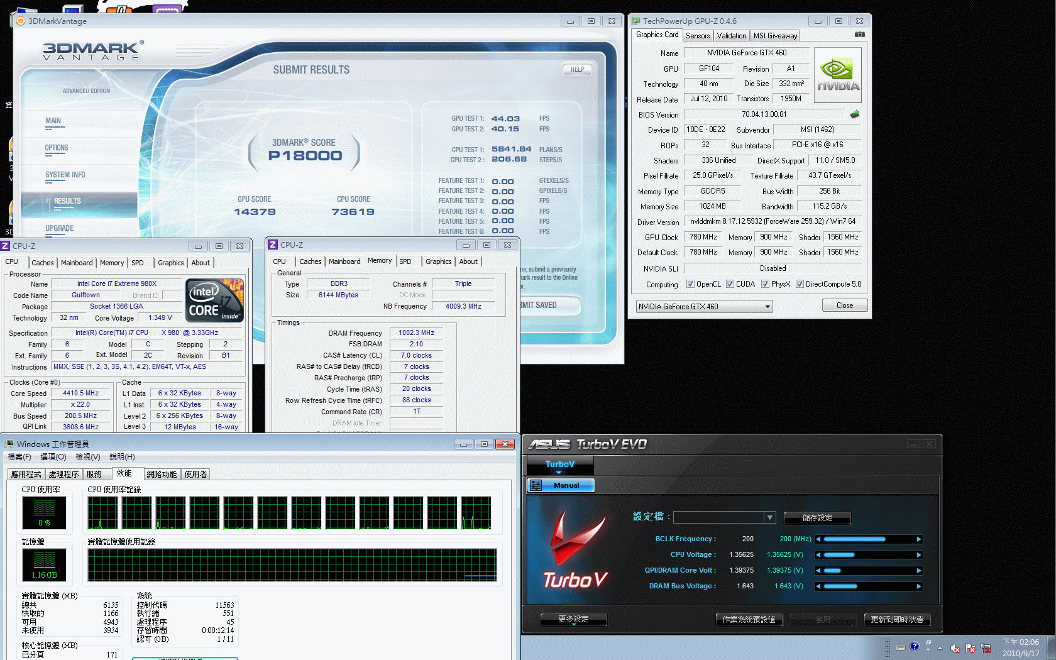The width and height of the screenshot is (1056, 660).
Task: Select SPD tab in the CPU-Z window showing the Memory tab
Action: coord(405,261)
